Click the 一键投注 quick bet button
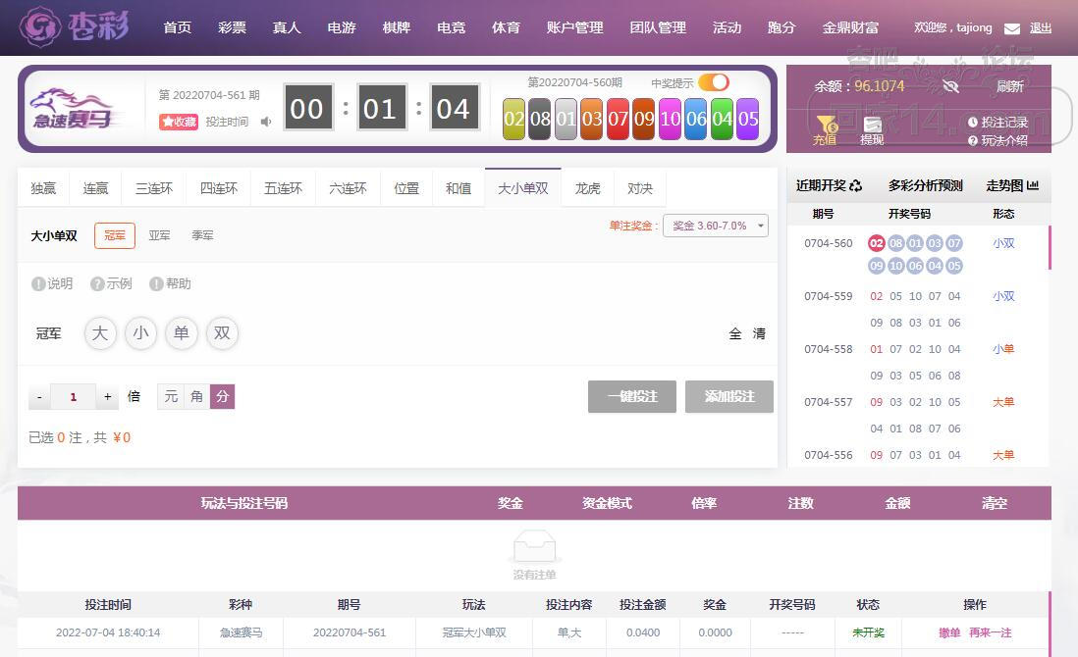Image resolution: width=1078 pixels, height=657 pixels. [631, 396]
